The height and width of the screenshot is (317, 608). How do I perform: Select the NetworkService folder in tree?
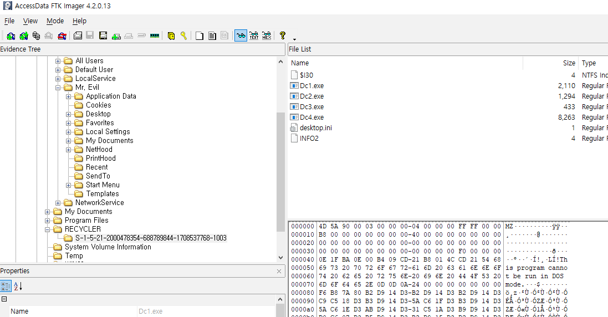pos(100,203)
